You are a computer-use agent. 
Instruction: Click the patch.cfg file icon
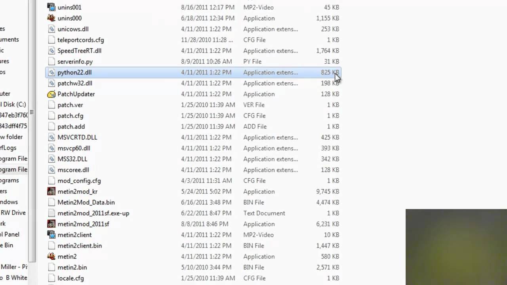[51, 116]
